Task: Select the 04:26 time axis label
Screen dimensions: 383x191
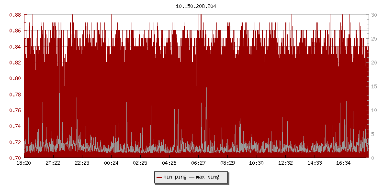Action: click(169, 163)
